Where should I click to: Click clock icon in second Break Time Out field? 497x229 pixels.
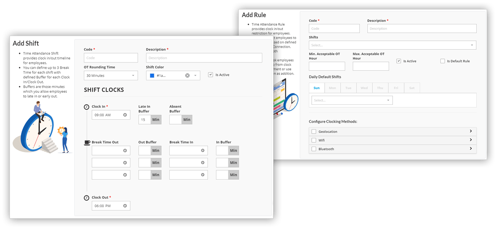[x=125, y=163]
